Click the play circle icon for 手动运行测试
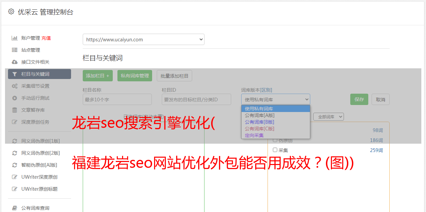 point(14,98)
